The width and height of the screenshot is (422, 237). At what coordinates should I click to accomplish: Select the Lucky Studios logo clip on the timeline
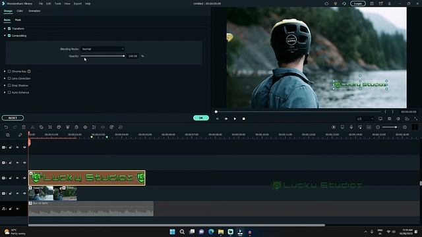87,178
